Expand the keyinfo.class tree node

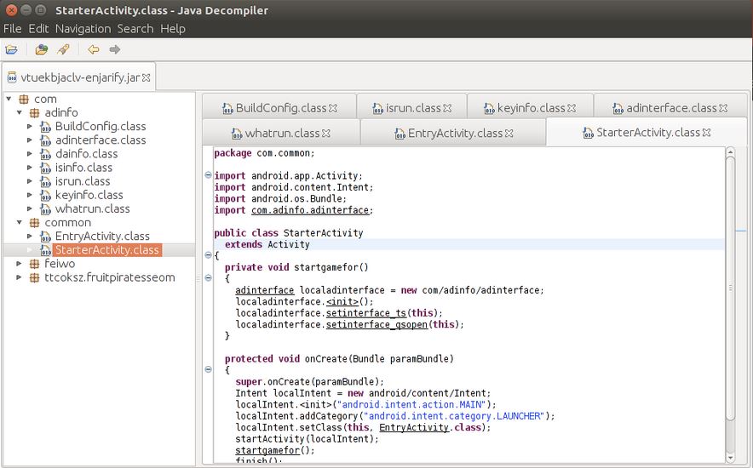click(x=30, y=195)
